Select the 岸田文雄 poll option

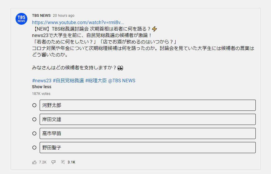(x=34, y=119)
